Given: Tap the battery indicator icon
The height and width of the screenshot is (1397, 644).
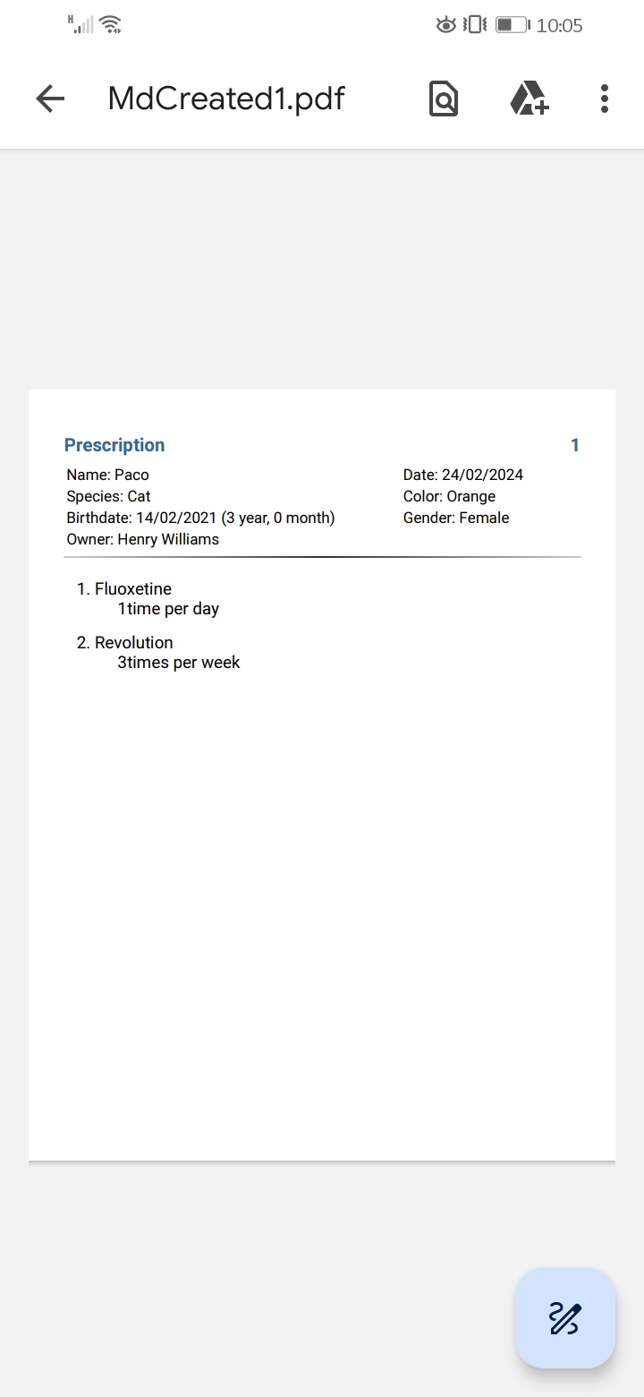Looking at the screenshot, I should 513,25.
